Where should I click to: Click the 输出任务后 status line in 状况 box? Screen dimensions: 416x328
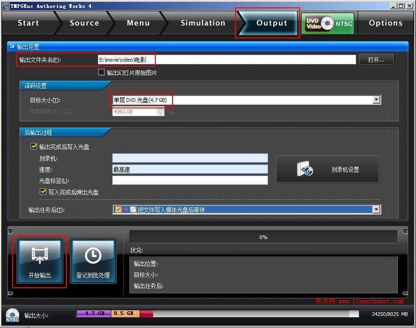pos(148,286)
